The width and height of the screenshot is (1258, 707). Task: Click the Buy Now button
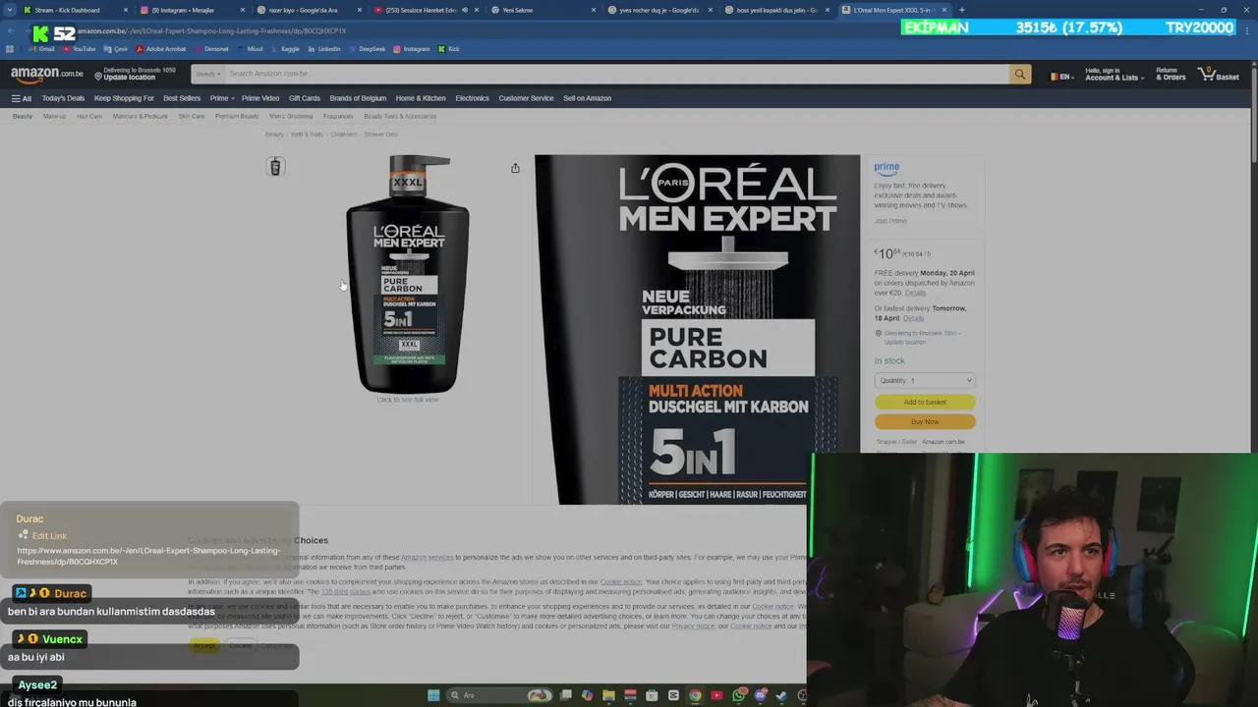[x=925, y=422]
